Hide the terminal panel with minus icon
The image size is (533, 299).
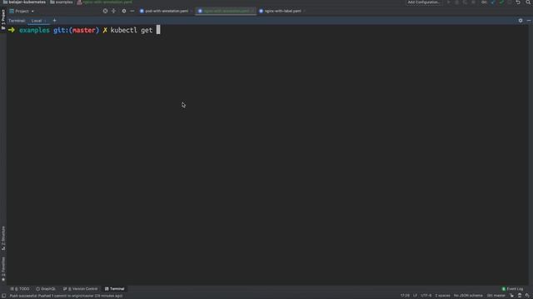point(529,21)
